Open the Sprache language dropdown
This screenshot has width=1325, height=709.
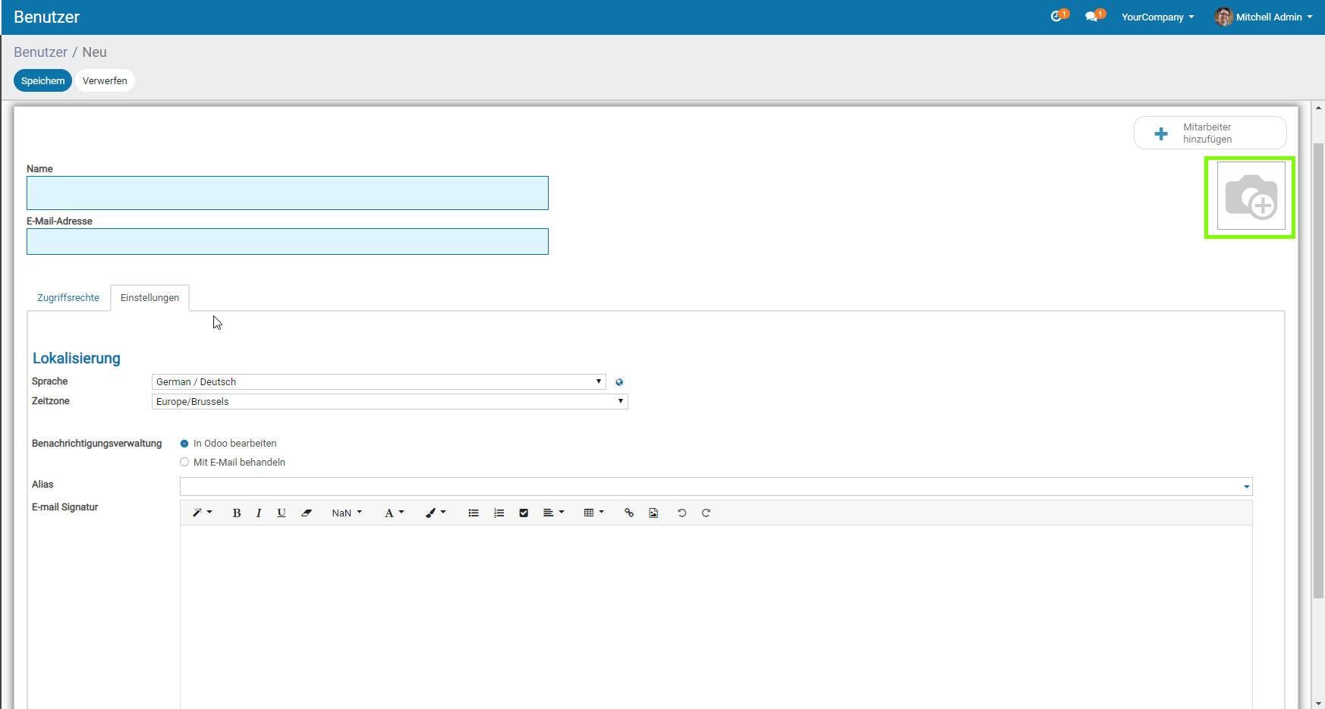(x=378, y=382)
